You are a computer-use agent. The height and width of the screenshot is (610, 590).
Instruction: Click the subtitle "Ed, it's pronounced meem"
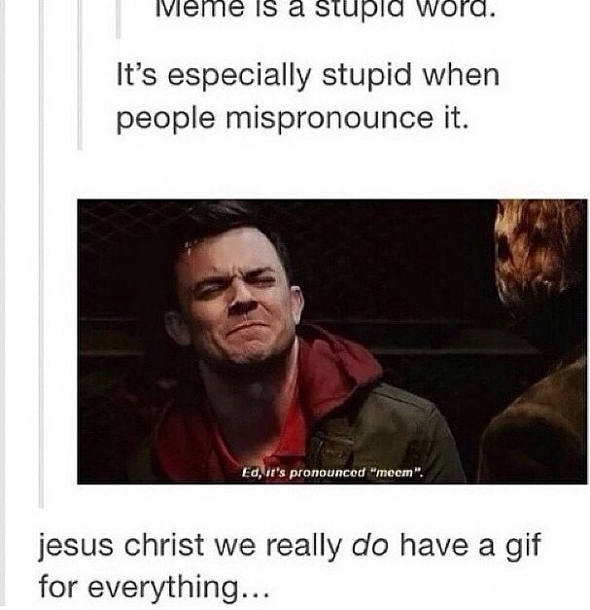(331, 472)
